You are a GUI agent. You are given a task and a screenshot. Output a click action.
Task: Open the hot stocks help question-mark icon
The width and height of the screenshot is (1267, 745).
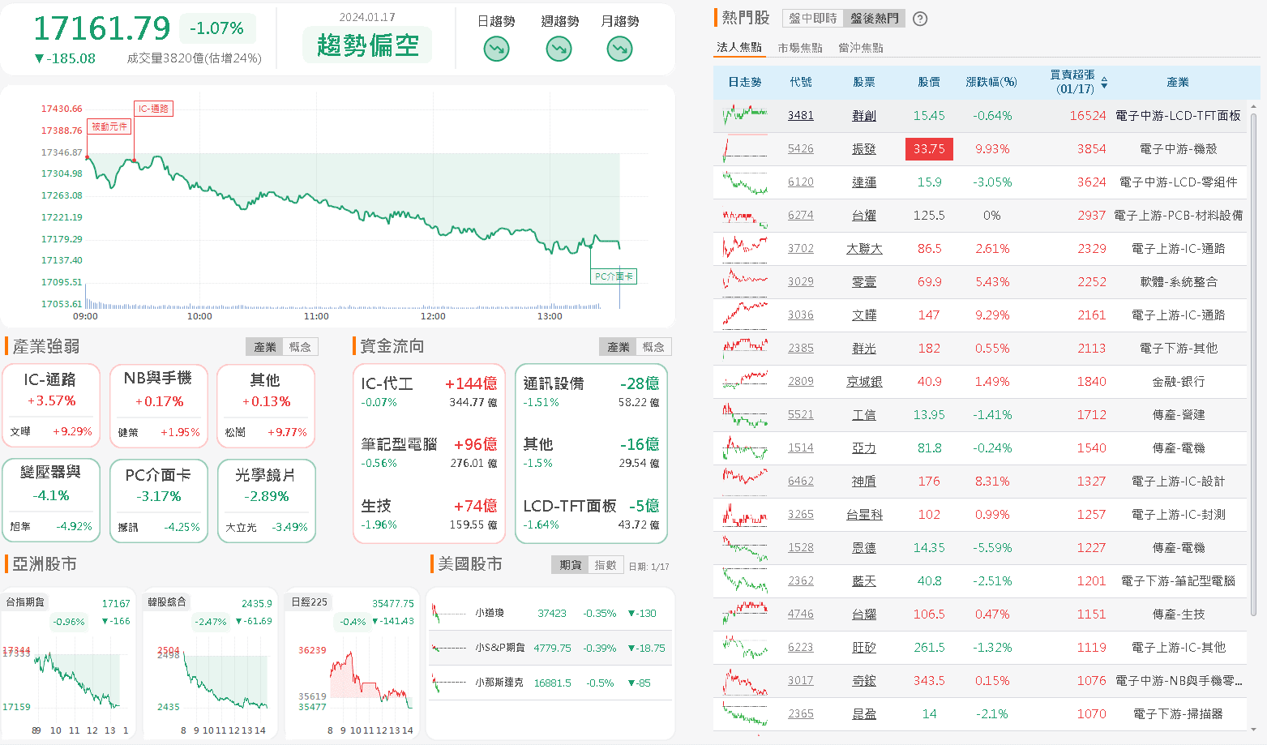coord(920,19)
